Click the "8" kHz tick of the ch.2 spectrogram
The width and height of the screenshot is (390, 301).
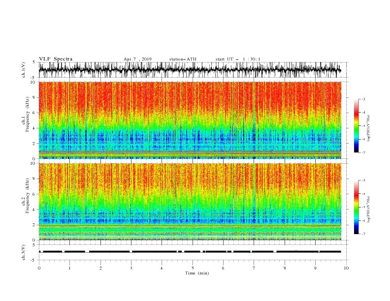click(34, 179)
